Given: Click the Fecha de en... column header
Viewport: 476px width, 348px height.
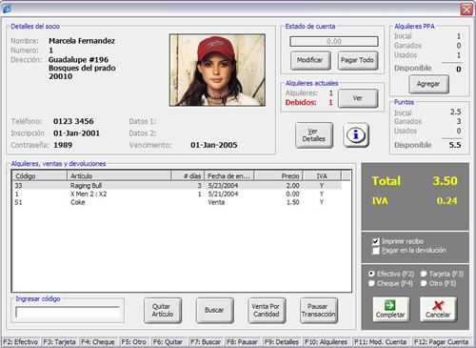Looking at the screenshot, I should pyautogui.click(x=229, y=175).
